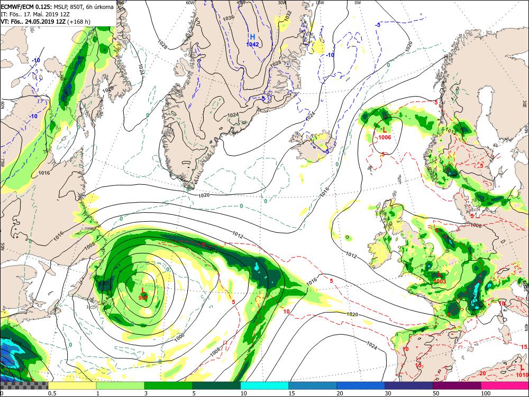Click the '1036' isobar label
The height and width of the screenshot is (397, 529).
click(x=229, y=17)
